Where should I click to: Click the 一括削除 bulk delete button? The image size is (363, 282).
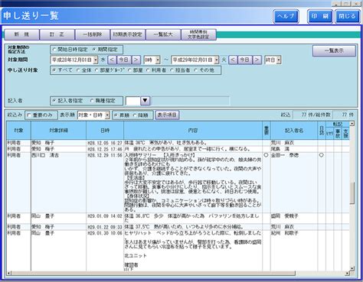(x=93, y=34)
